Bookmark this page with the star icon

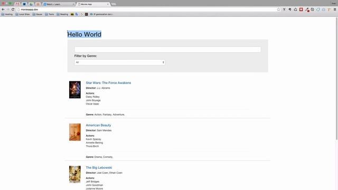pos(278,9)
